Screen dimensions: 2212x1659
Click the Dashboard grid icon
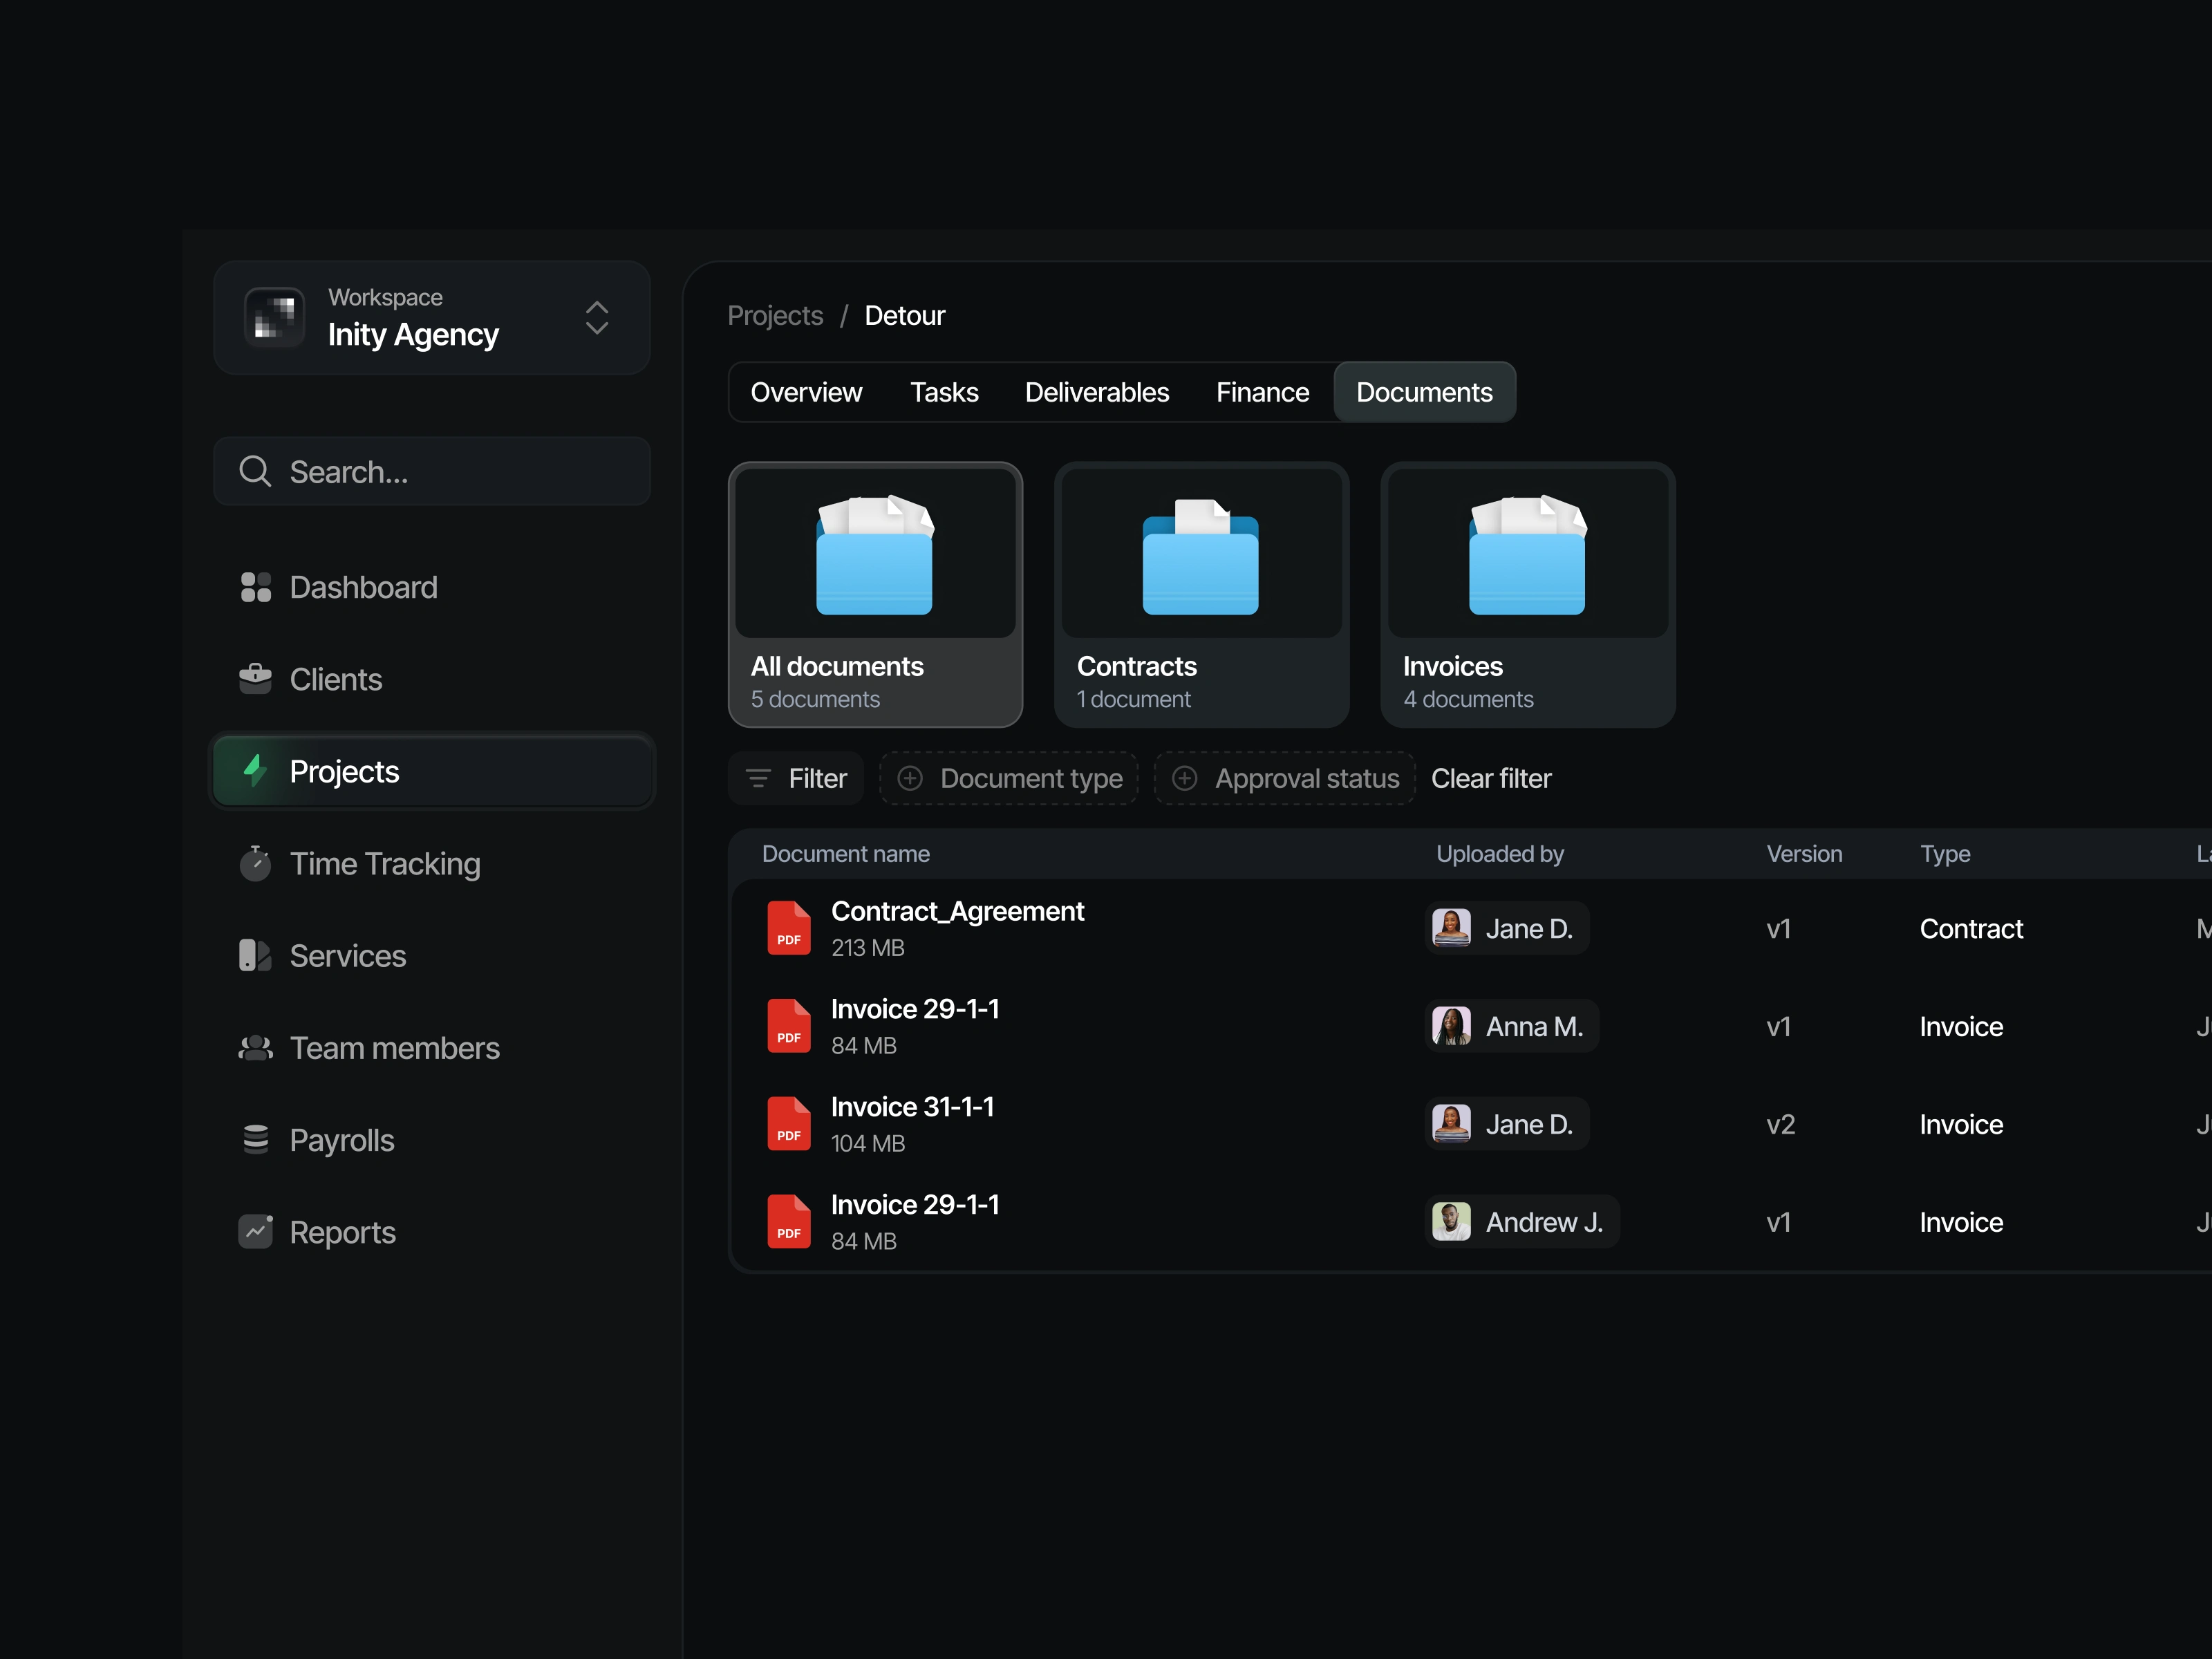tap(255, 587)
